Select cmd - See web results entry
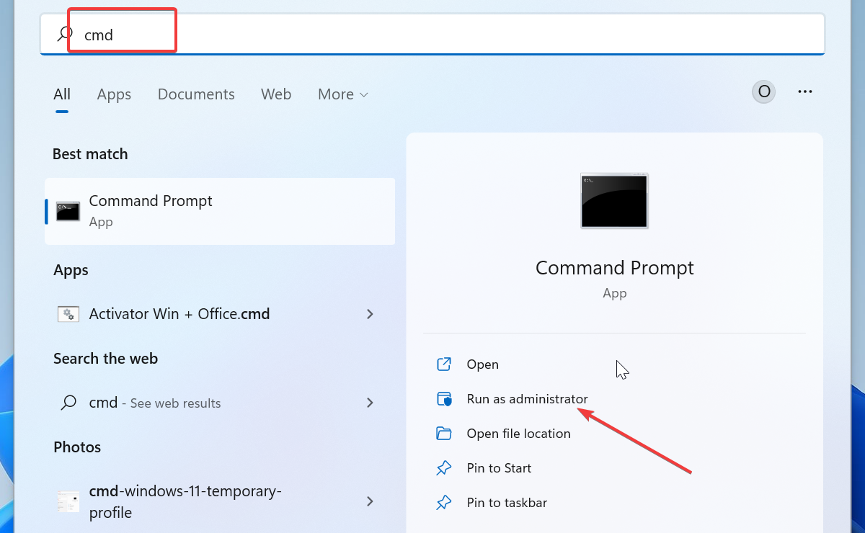This screenshot has height=533, width=865. tap(220, 403)
